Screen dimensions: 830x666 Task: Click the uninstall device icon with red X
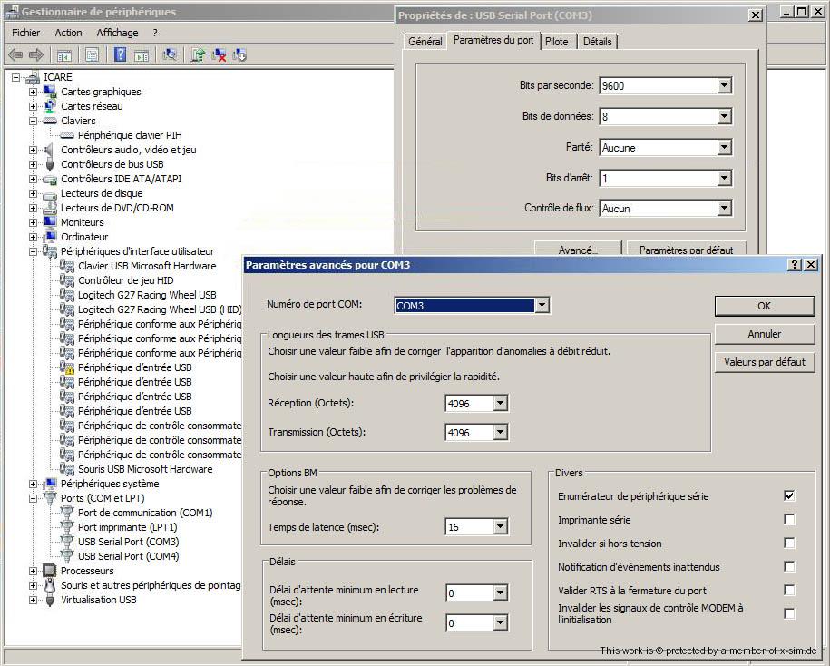tap(219, 54)
